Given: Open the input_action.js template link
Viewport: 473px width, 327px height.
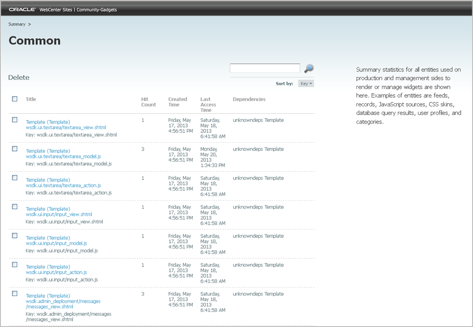Looking at the screenshot, I should click(56, 269).
